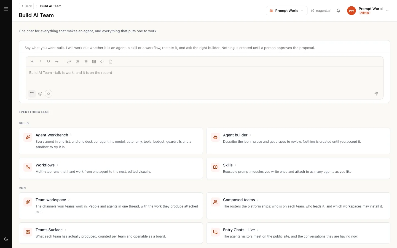This screenshot has width=397, height=248.
Task: Toggle underline formatting in the editor
Action: pyautogui.click(x=49, y=62)
